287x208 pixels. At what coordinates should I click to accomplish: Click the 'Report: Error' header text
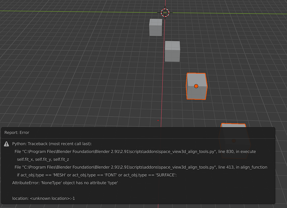click(x=17, y=133)
